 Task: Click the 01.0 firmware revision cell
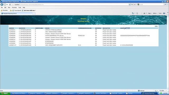[x=79, y=45]
